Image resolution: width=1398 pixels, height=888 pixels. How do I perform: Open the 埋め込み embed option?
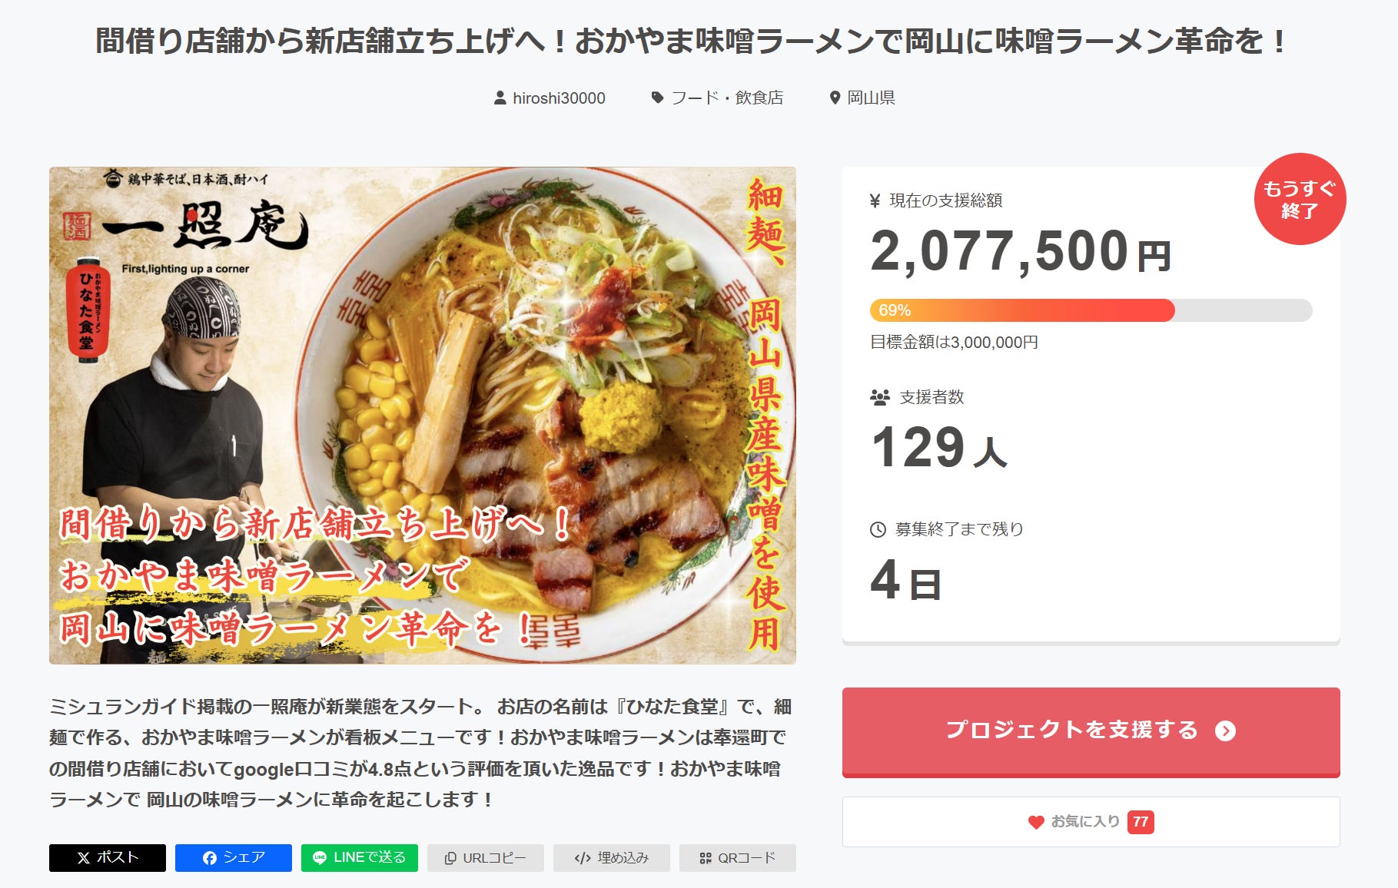(612, 858)
